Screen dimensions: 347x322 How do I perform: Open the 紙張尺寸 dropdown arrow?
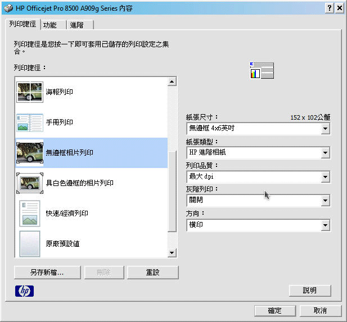click(x=325, y=129)
